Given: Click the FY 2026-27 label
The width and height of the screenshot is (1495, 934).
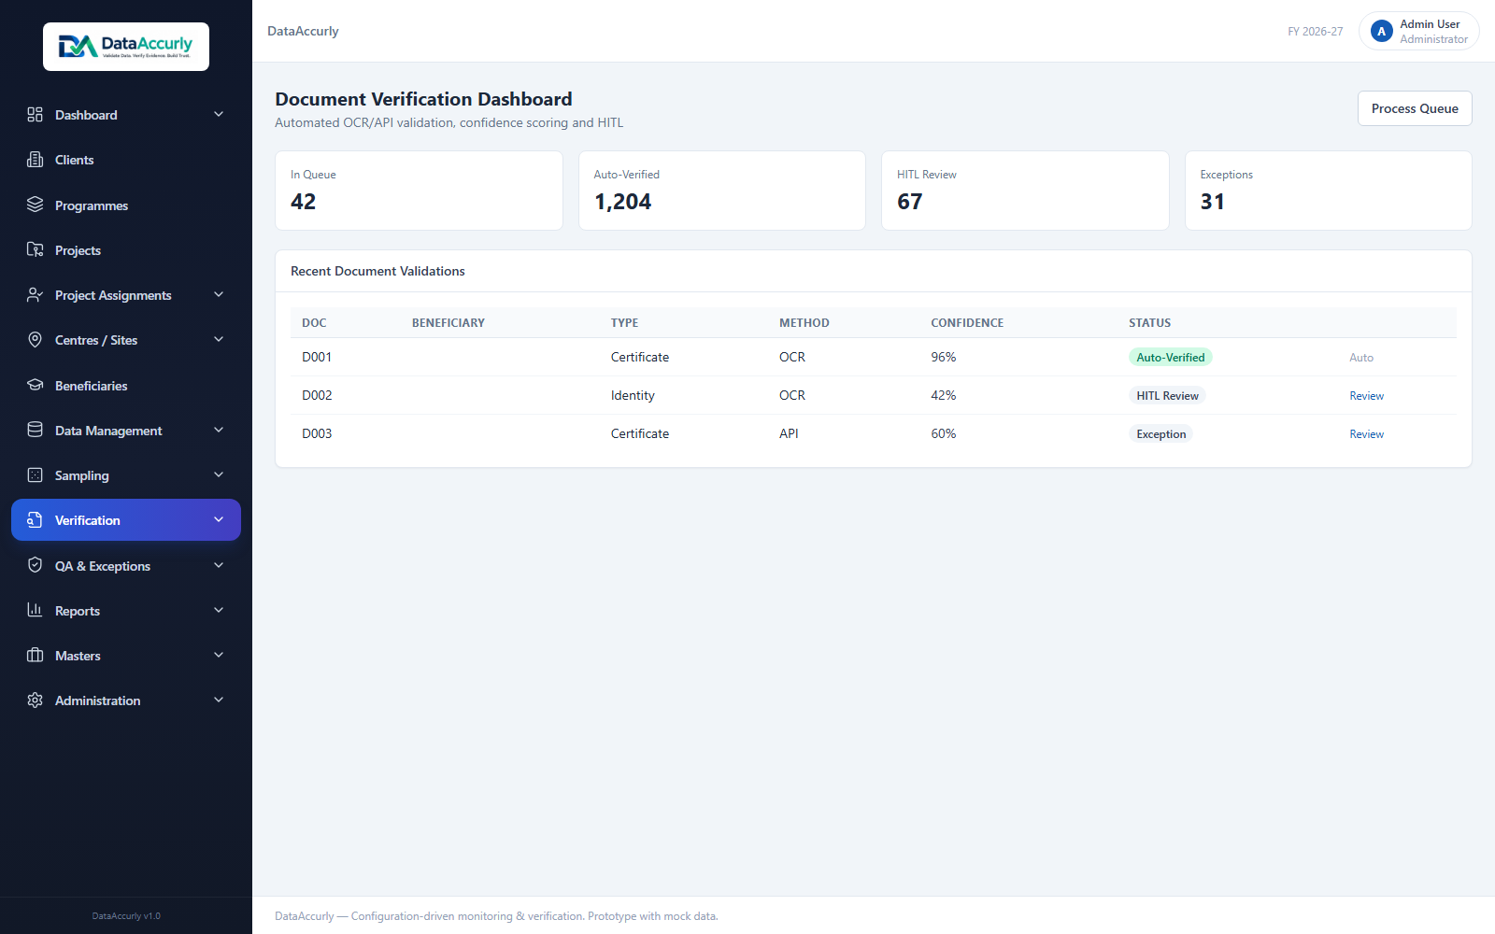Looking at the screenshot, I should 1315,32.
